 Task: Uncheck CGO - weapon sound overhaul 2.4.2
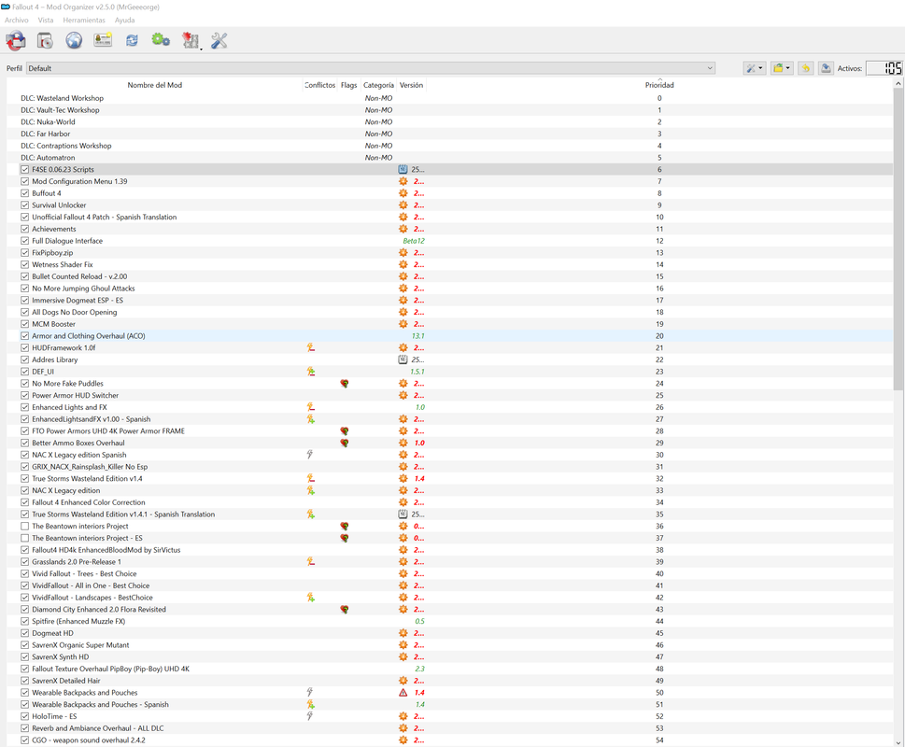pyautogui.click(x=25, y=740)
